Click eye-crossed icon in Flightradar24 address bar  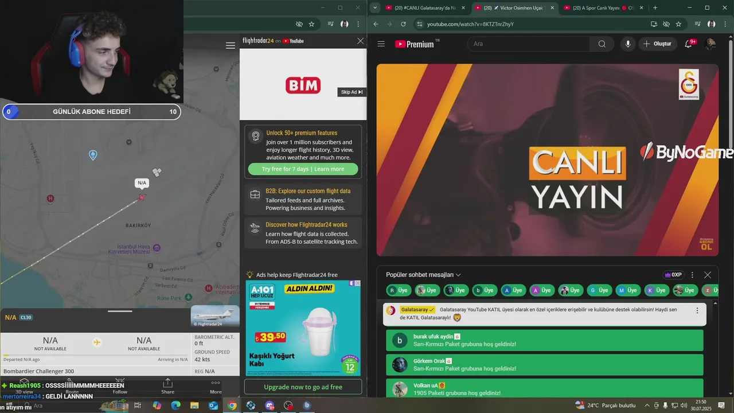coord(299,24)
